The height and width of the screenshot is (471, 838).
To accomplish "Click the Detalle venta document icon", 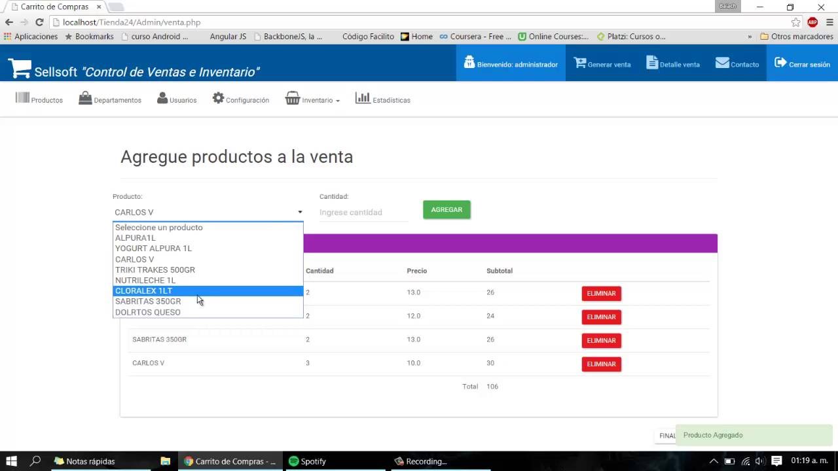I will click(652, 62).
